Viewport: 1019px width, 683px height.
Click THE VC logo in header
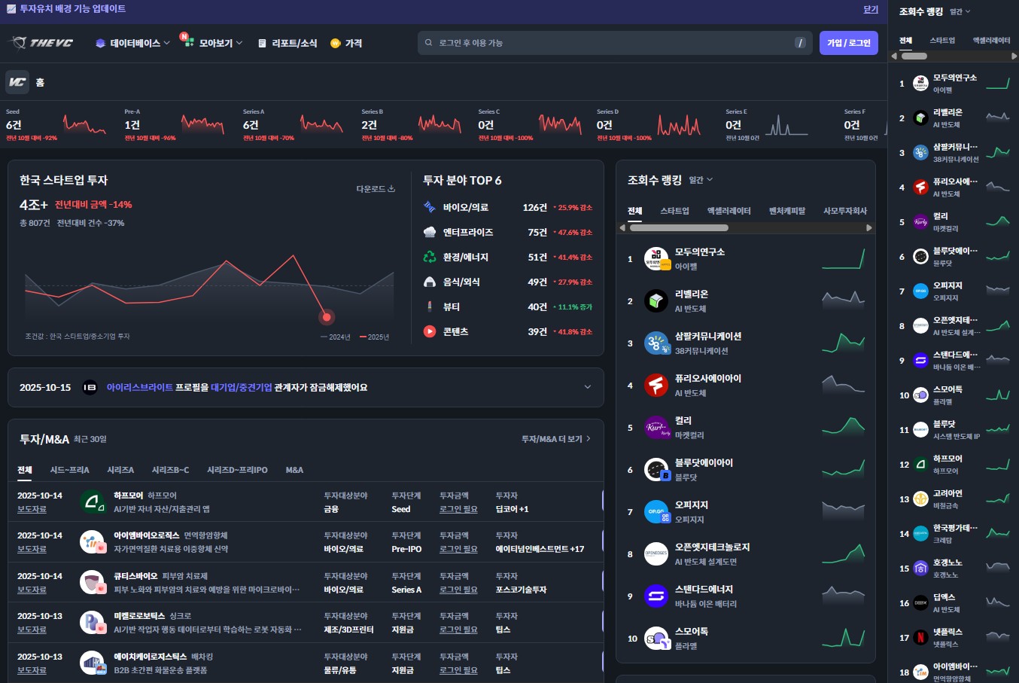point(42,43)
